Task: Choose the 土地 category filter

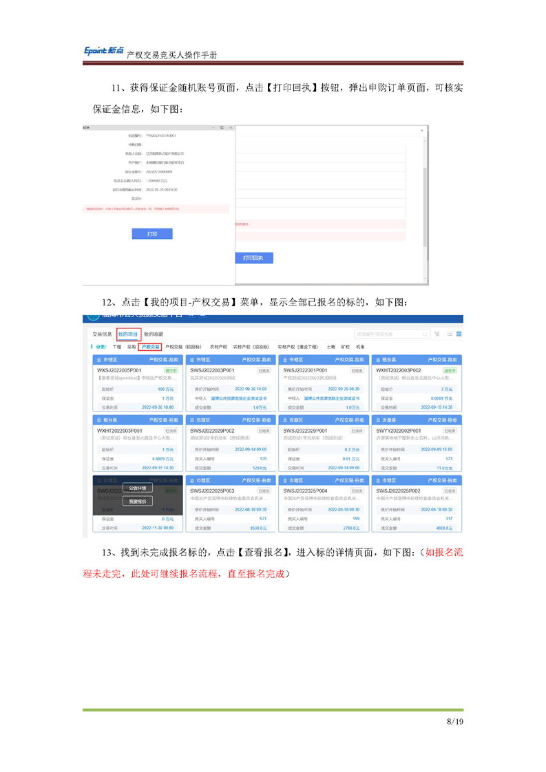Action: [x=330, y=347]
